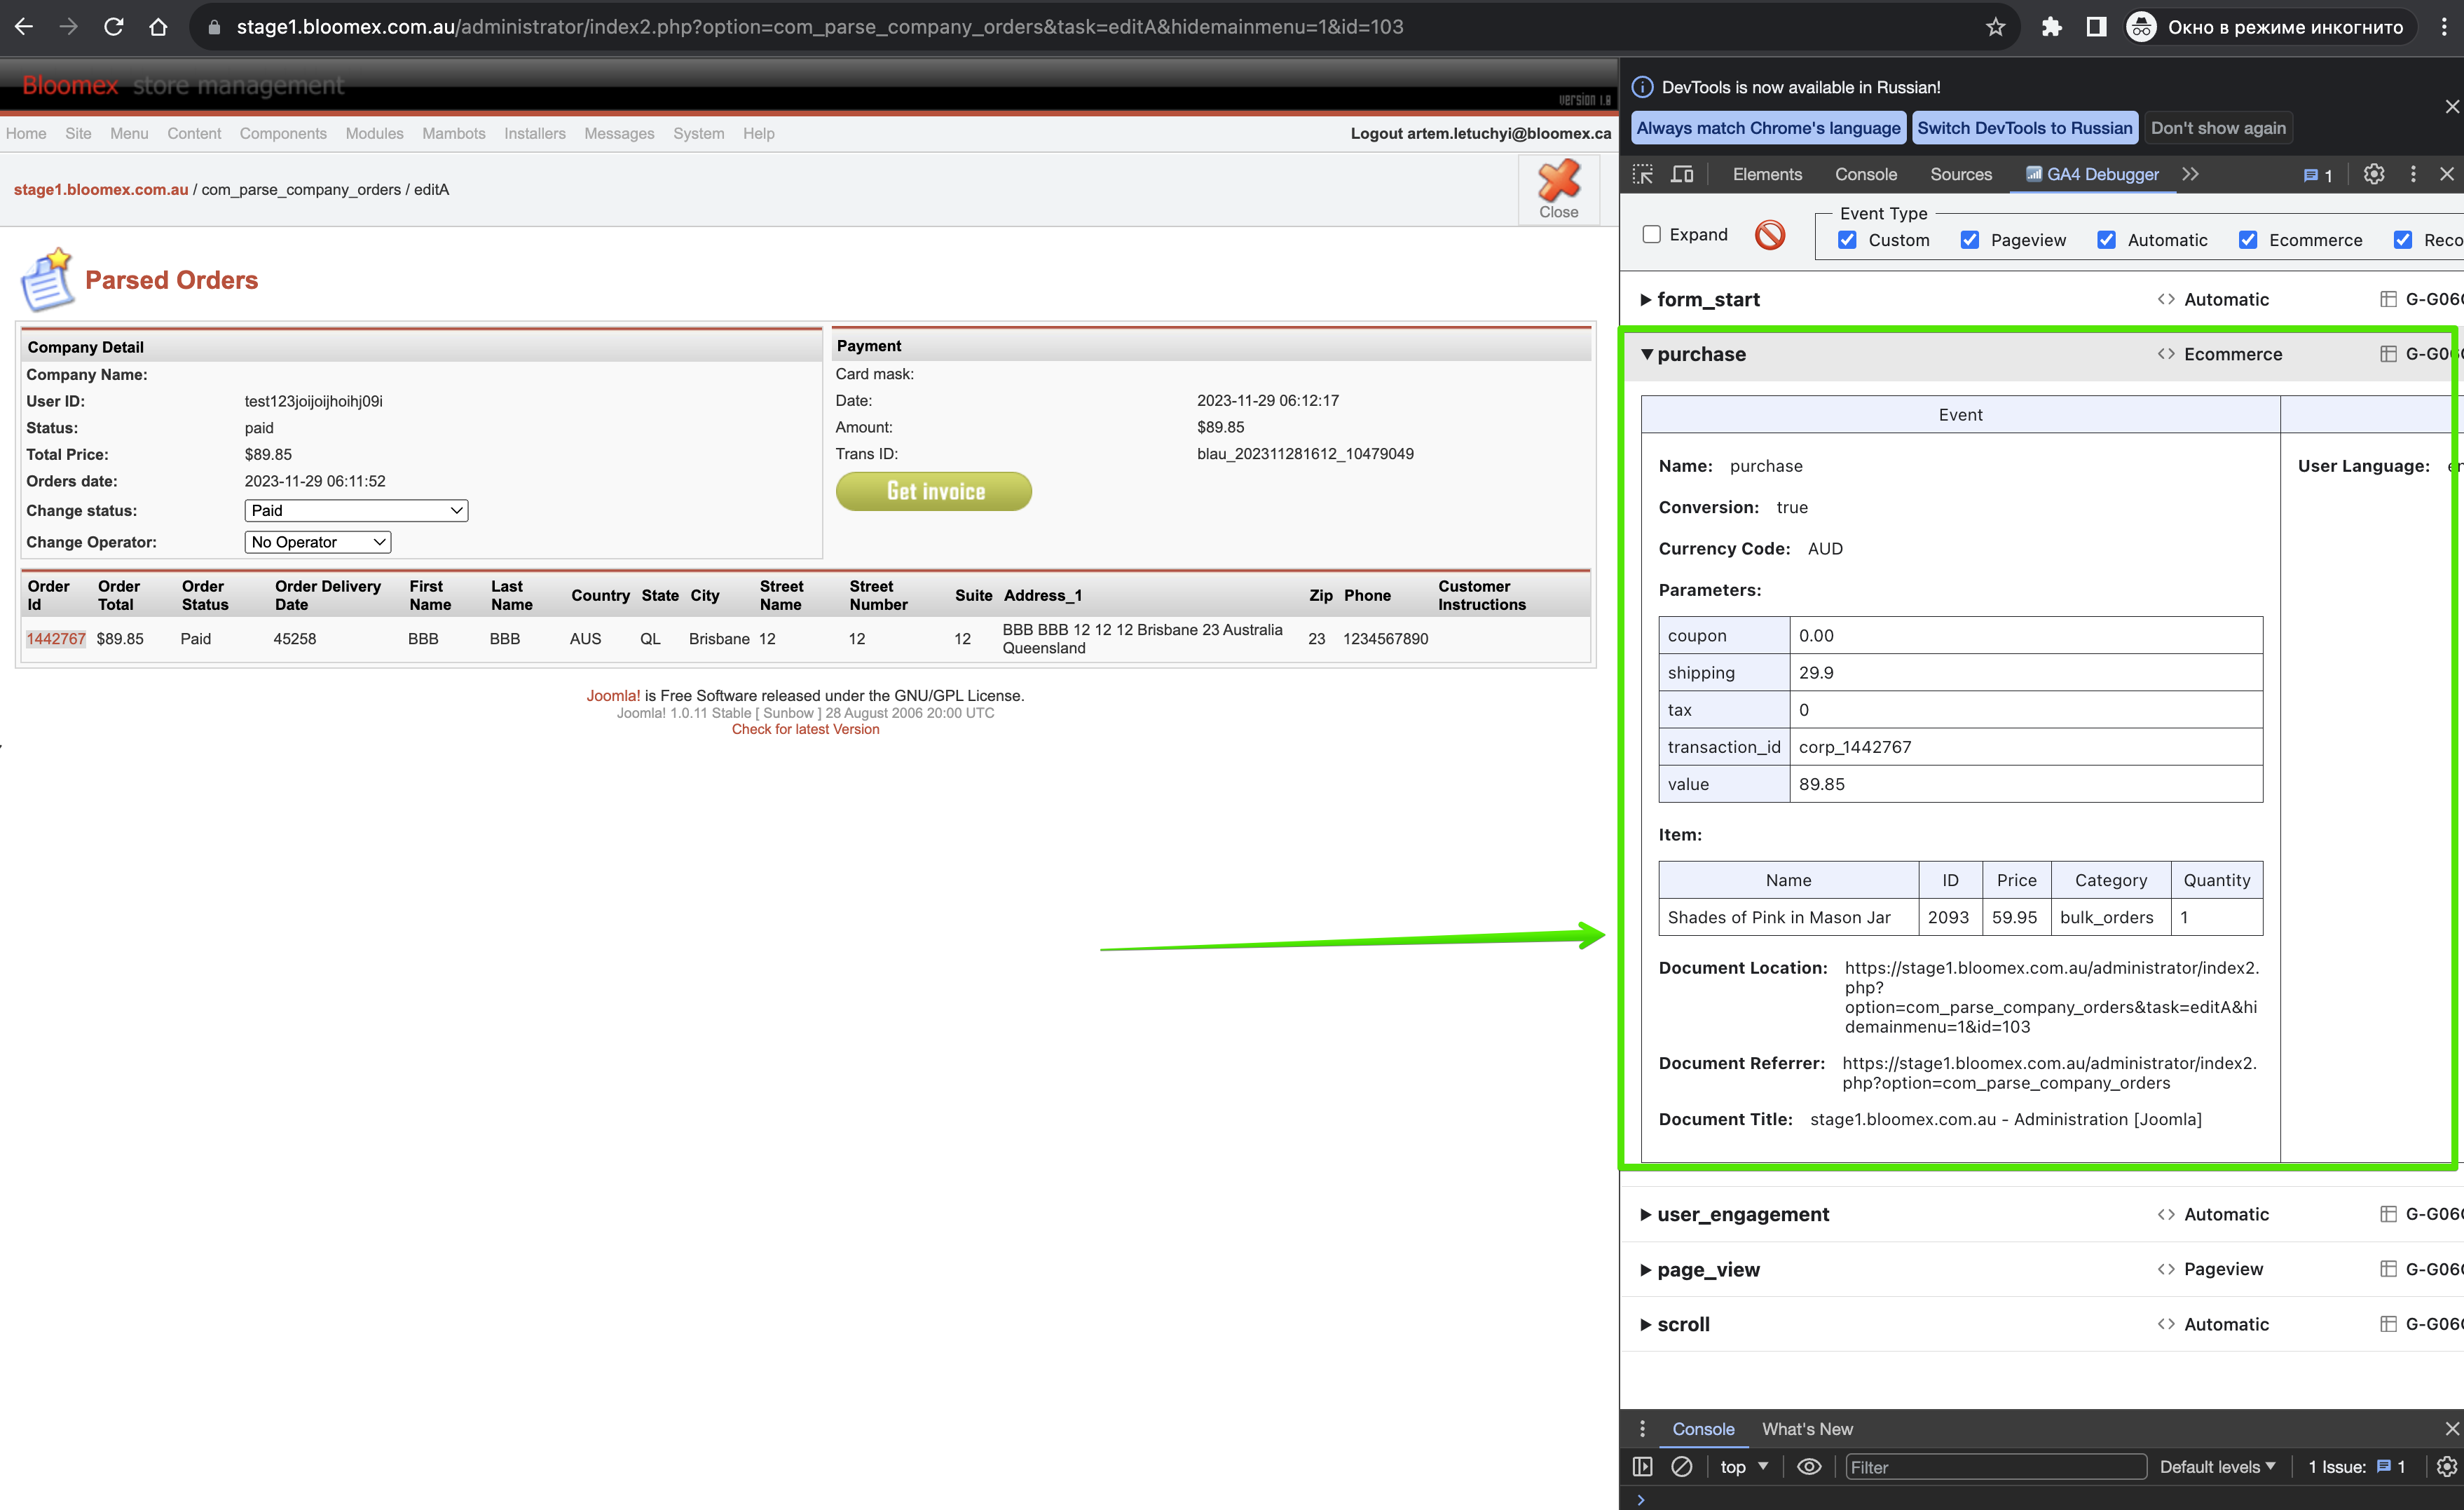This screenshot has width=2464, height=1510.
Task: Select the inspect element picker icon
Action: click(1642, 174)
